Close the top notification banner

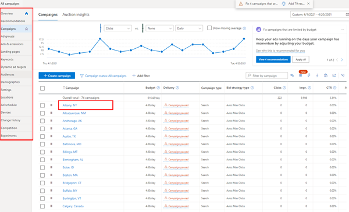pos(308,3)
